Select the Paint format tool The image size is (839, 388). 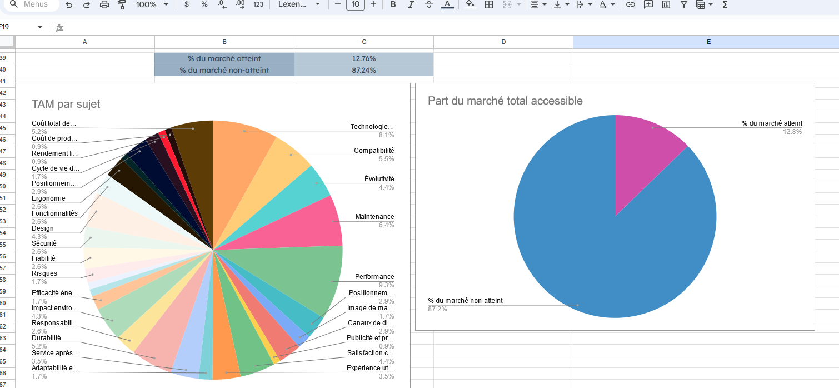pyautogui.click(x=122, y=4)
